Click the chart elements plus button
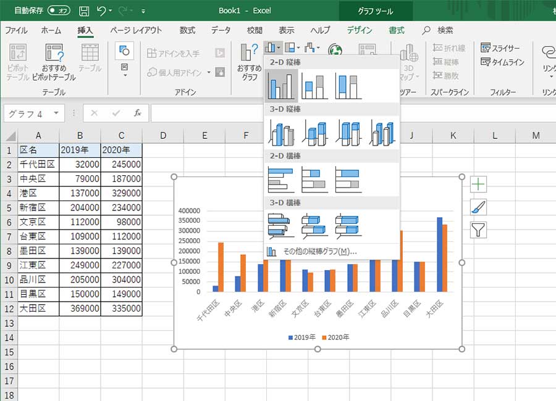The image size is (556, 401). click(x=478, y=184)
